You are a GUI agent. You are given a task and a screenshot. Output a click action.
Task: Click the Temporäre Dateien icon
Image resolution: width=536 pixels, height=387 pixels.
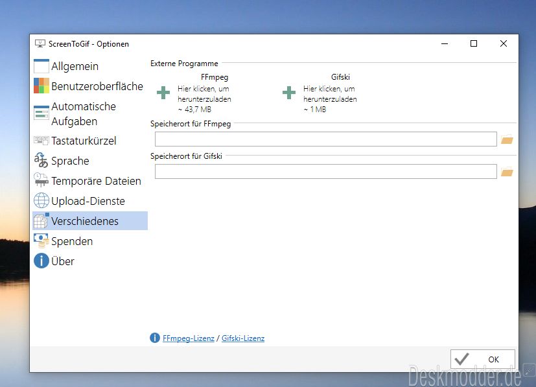pos(41,180)
